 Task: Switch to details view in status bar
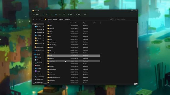(x=135, y=84)
